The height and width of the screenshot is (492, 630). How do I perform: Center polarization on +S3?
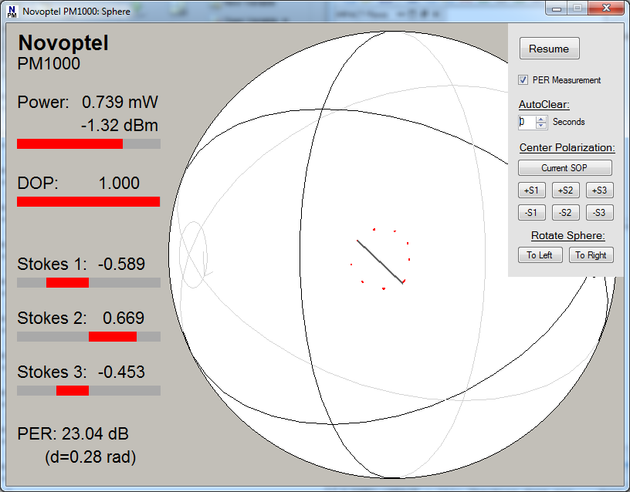pos(600,190)
